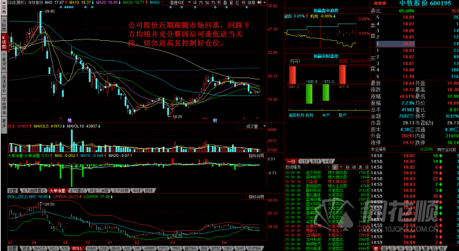Click the 叠 overlay toolbar icon
This screenshot has width=459, height=251.
225,2
